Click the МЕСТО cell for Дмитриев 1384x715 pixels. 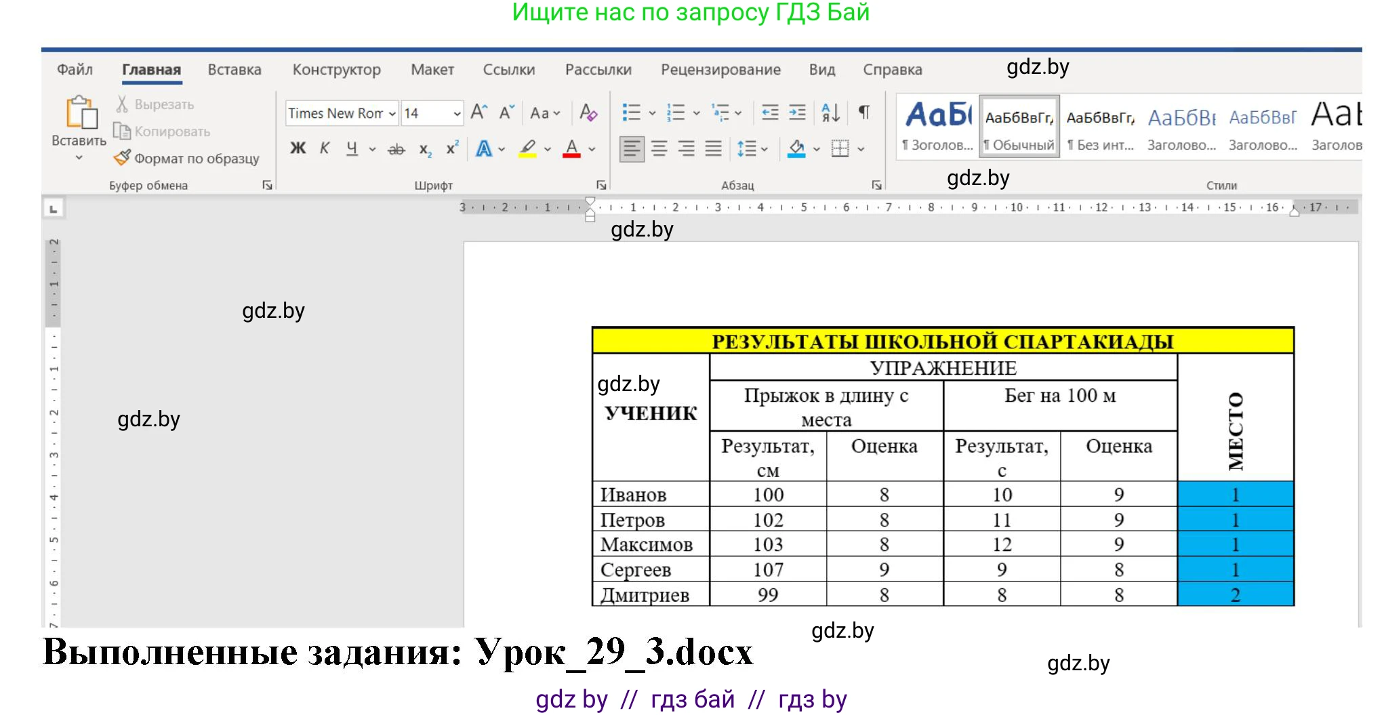click(1236, 594)
